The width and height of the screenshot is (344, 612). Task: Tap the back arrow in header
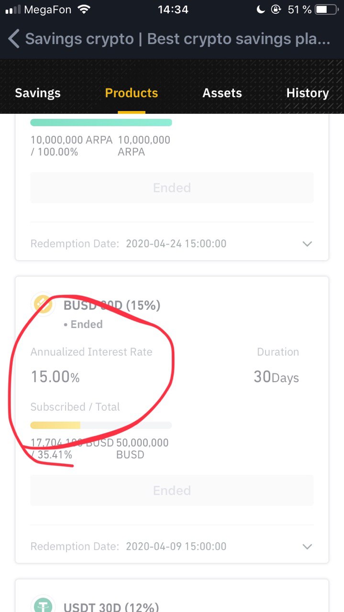coord(14,39)
